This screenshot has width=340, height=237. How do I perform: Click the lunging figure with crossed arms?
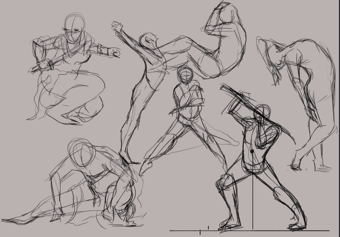coord(189,120)
